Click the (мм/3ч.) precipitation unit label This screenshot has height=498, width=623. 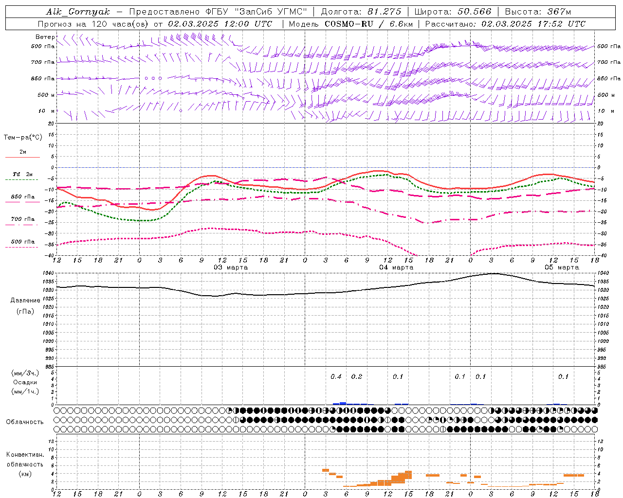click(25, 373)
